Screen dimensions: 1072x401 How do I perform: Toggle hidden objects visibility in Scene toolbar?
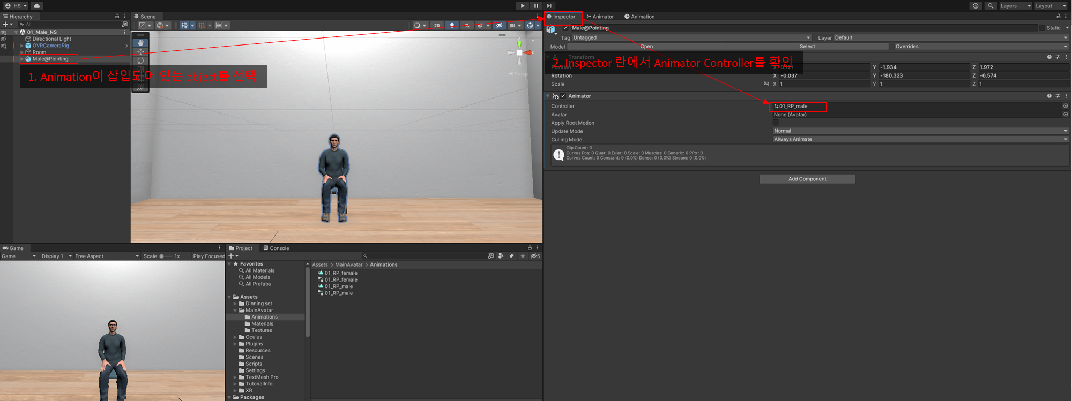499,25
